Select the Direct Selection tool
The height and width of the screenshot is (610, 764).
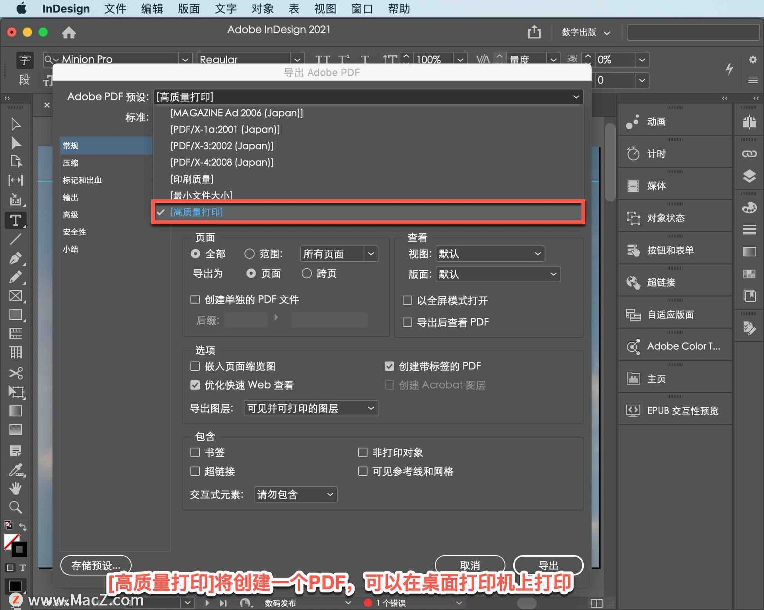(x=16, y=143)
